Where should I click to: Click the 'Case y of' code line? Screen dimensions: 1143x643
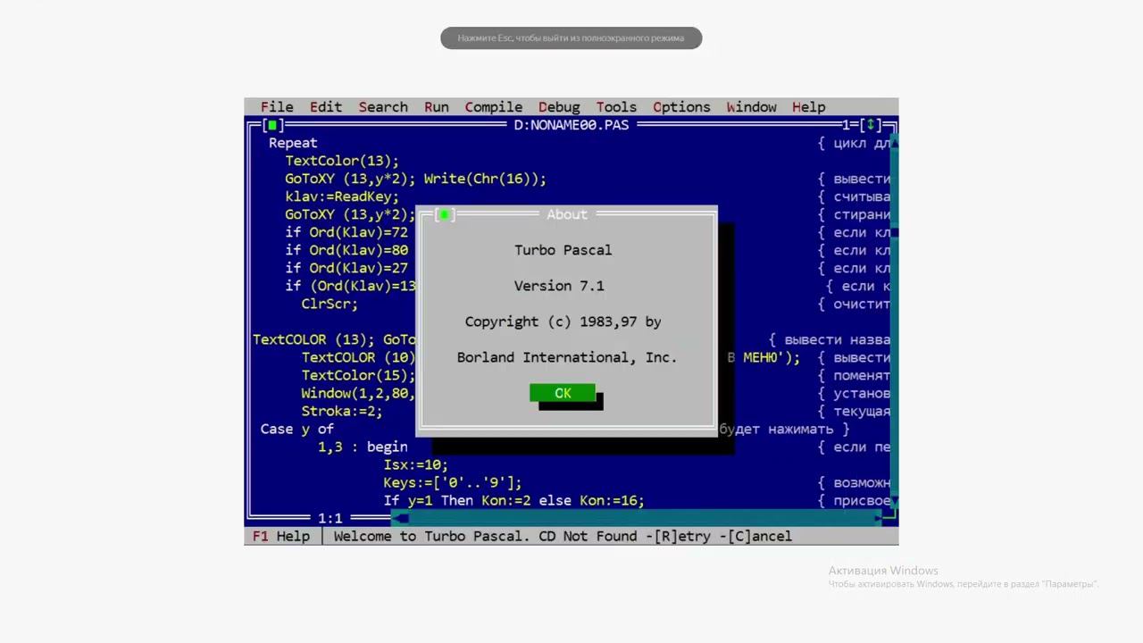pos(296,429)
